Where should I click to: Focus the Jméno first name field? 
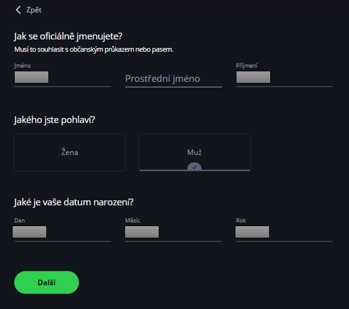[x=62, y=78]
